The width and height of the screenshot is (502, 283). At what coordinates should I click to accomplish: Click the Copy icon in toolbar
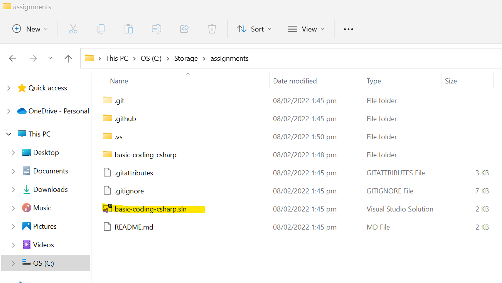(101, 29)
